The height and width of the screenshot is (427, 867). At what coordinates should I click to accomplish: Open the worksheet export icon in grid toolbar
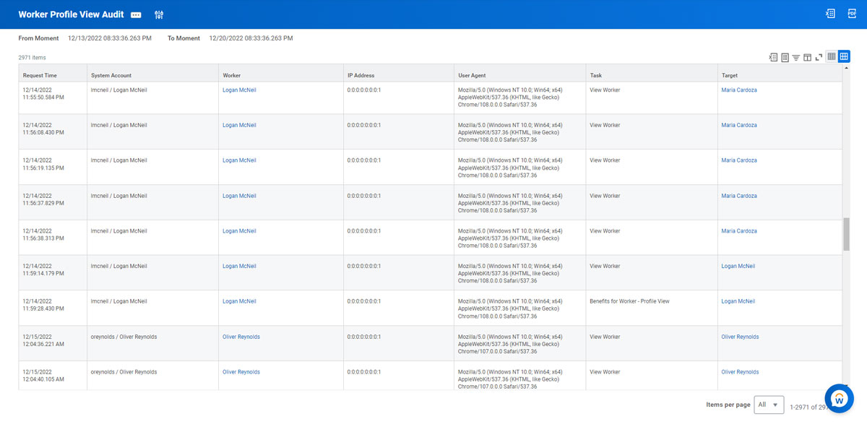(x=785, y=57)
